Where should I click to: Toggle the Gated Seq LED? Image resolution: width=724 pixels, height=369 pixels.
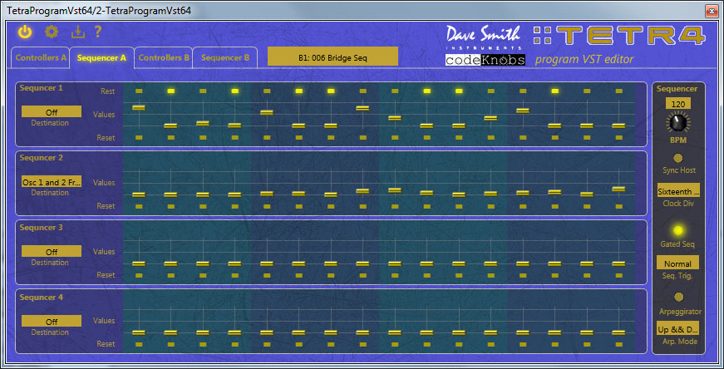[677, 230]
